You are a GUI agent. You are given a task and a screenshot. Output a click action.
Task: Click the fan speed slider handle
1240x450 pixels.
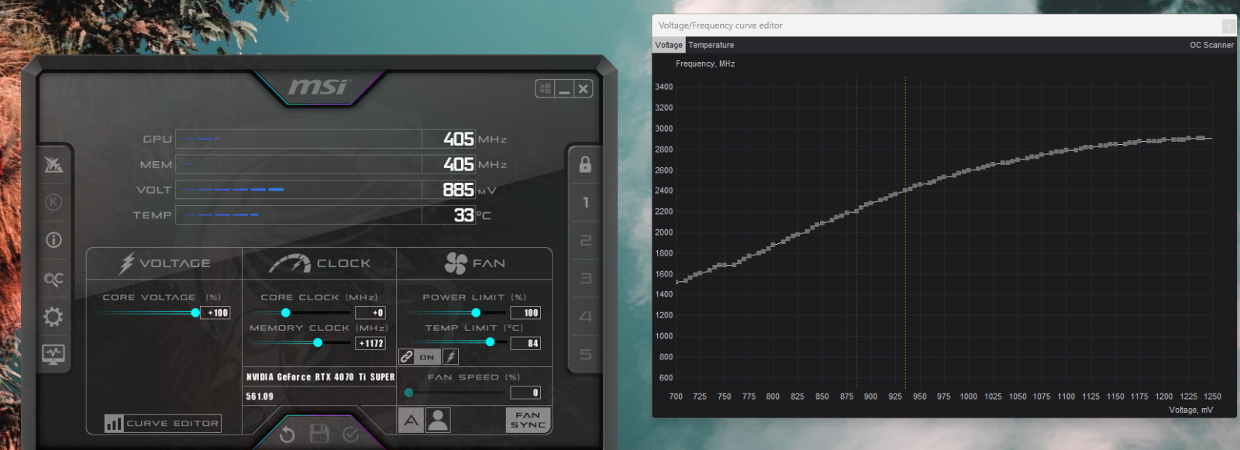(x=409, y=393)
